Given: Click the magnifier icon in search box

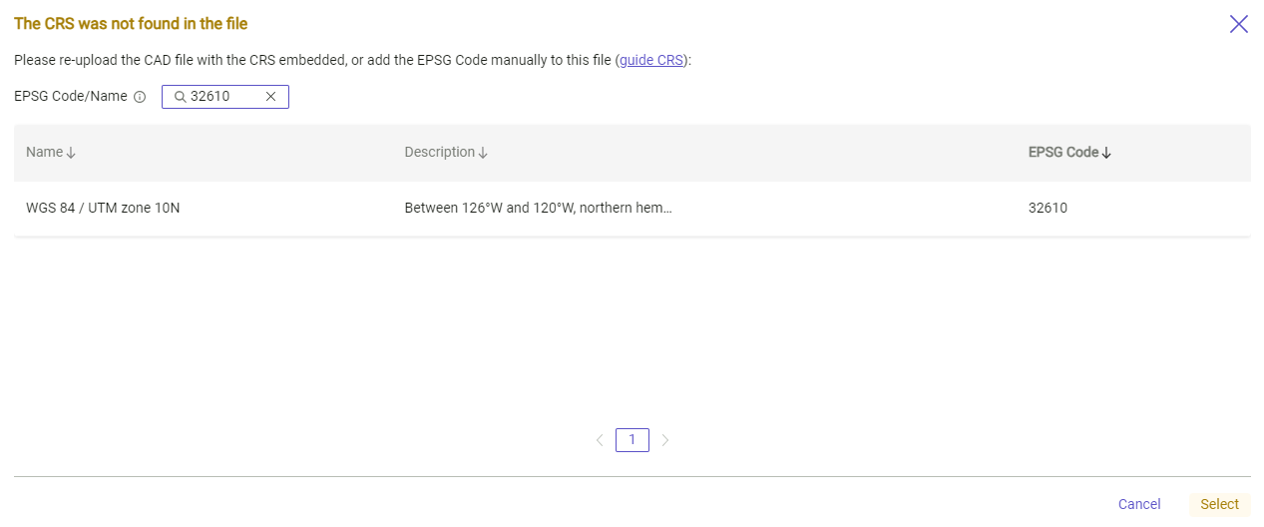Looking at the screenshot, I should [180, 97].
